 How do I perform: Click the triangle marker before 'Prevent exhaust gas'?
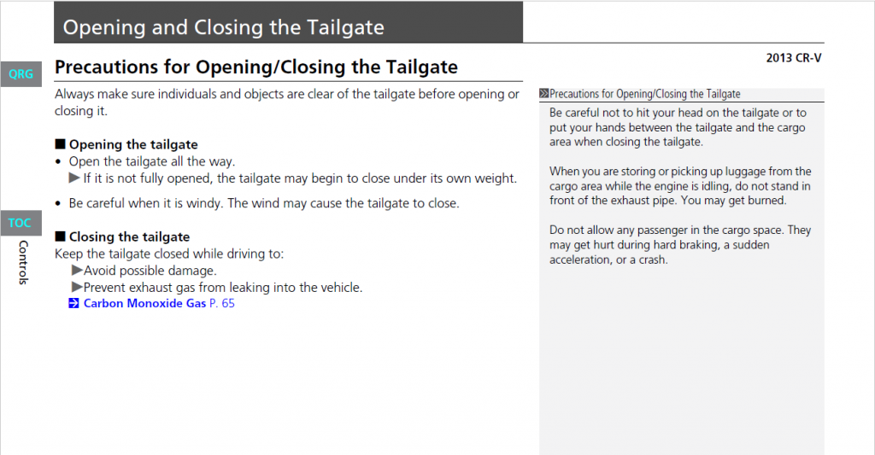click(x=77, y=288)
